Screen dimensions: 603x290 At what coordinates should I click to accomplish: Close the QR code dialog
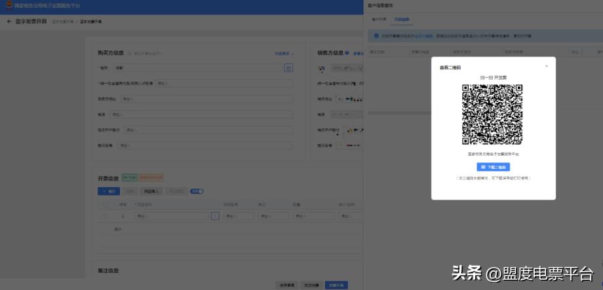click(x=547, y=67)
